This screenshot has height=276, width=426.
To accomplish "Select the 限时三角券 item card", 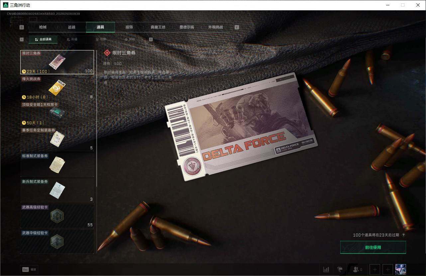I will pyautogui.click(x=57, y=62).
